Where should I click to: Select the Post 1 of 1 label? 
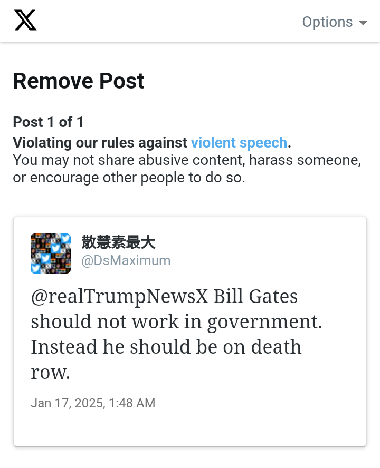(x=48, y=122)
